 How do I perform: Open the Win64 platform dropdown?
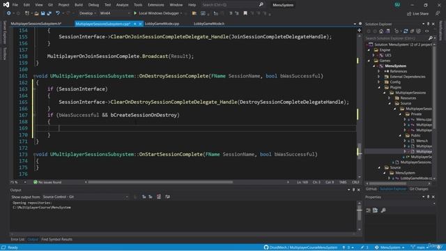(x=114, y=13)
